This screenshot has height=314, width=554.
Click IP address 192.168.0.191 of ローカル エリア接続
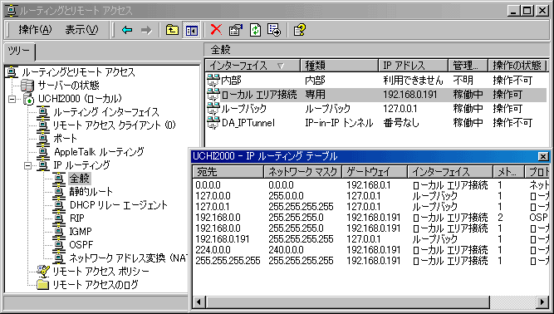pos(410,95)
